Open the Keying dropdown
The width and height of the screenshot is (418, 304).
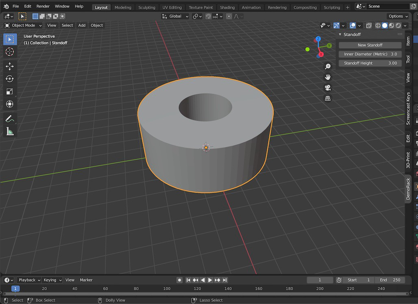tap(52, 280)
